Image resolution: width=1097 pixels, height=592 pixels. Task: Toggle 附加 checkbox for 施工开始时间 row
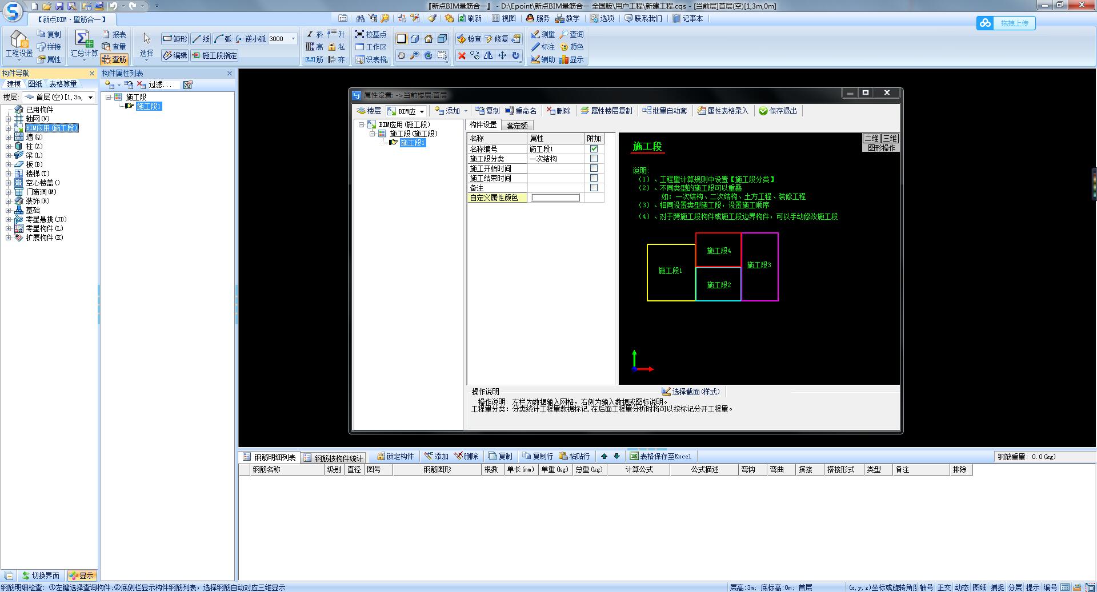pos(594,168)
